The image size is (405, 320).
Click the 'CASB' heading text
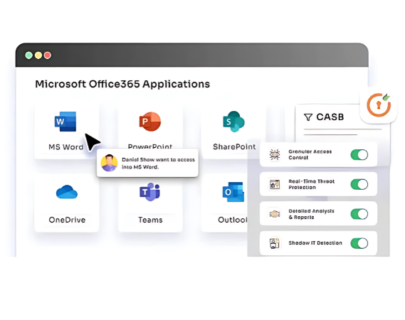click(330, 117)
